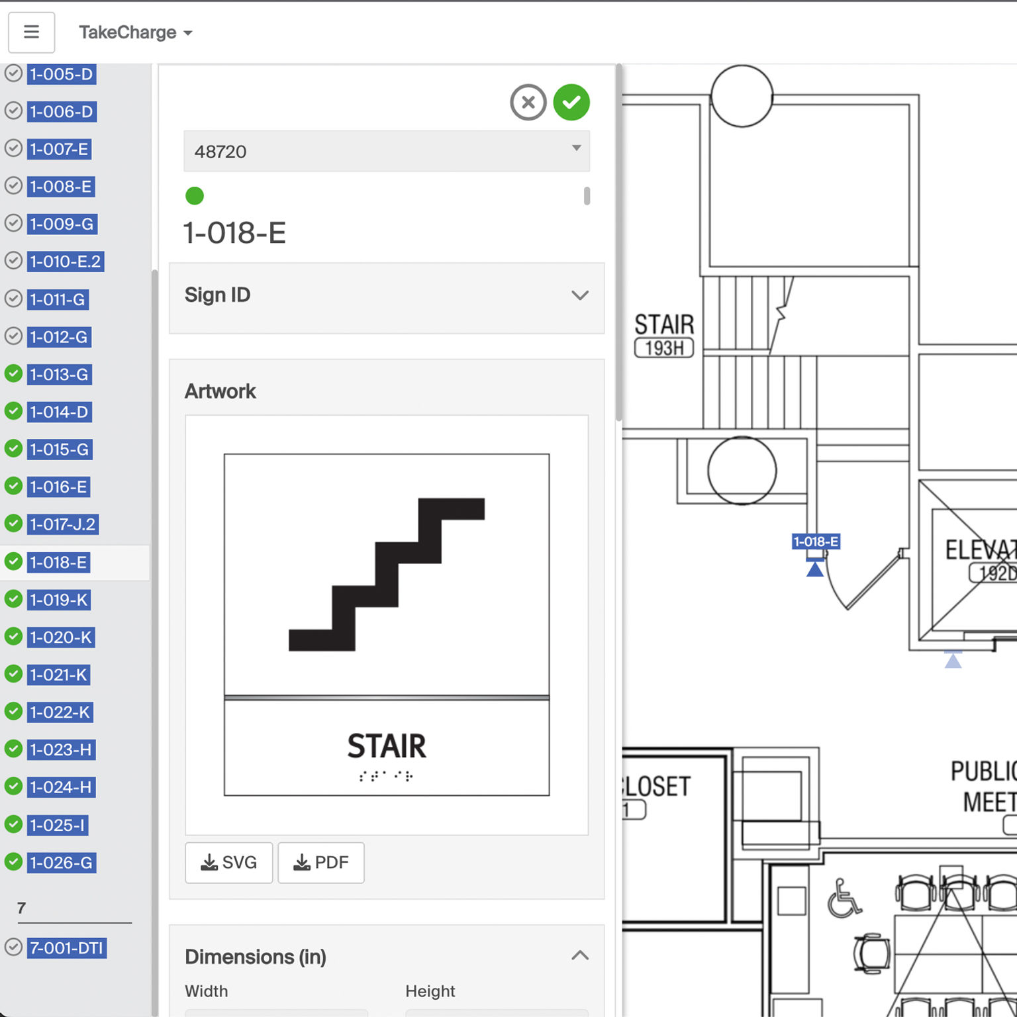Toggle the green check of 1-013-G
Viewport: 1017px width, 1017px height.
(x=13, y=373)
